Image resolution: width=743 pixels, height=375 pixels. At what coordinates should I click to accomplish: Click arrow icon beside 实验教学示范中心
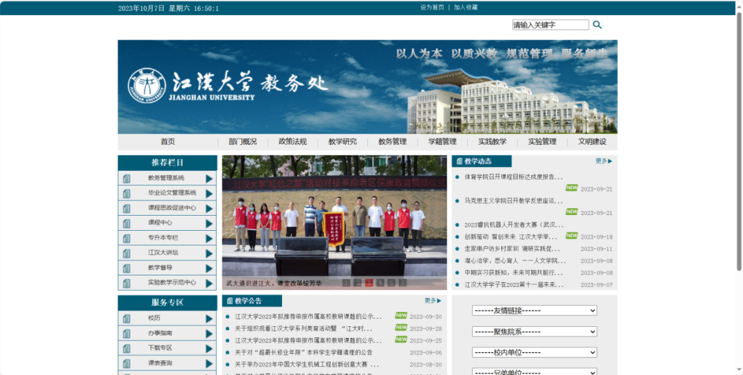pos(209,283)
